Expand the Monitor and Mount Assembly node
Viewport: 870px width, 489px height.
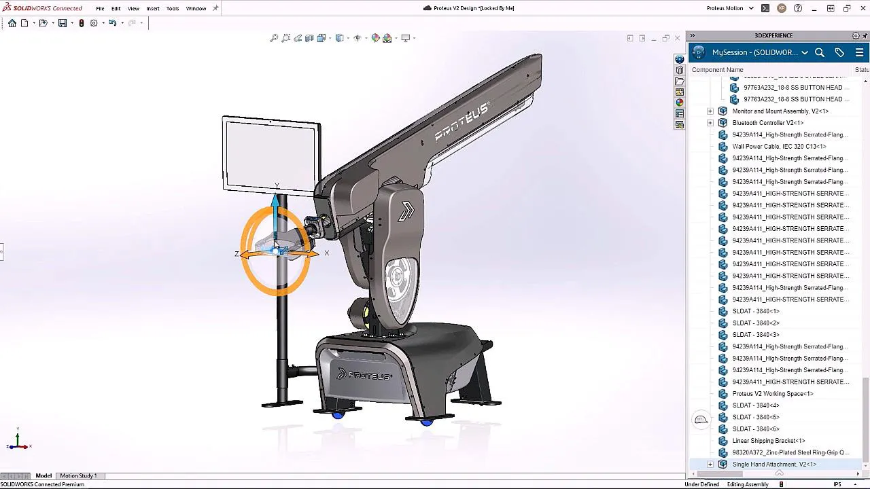(x=710, y=111)
